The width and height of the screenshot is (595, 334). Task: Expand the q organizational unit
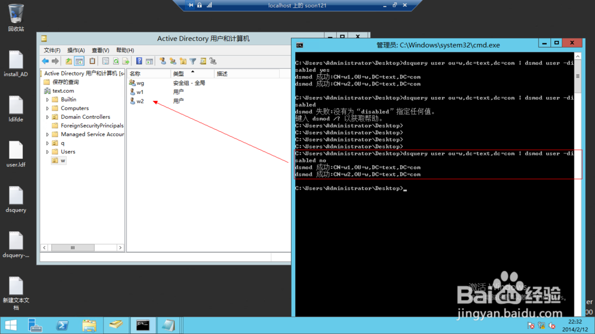(48, 143)
